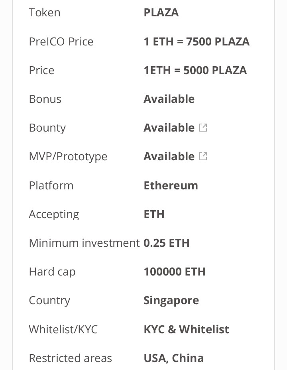287x370 pixels.
Task: Click the 'Whitelist/KYC' label
Action: point(63,329)
